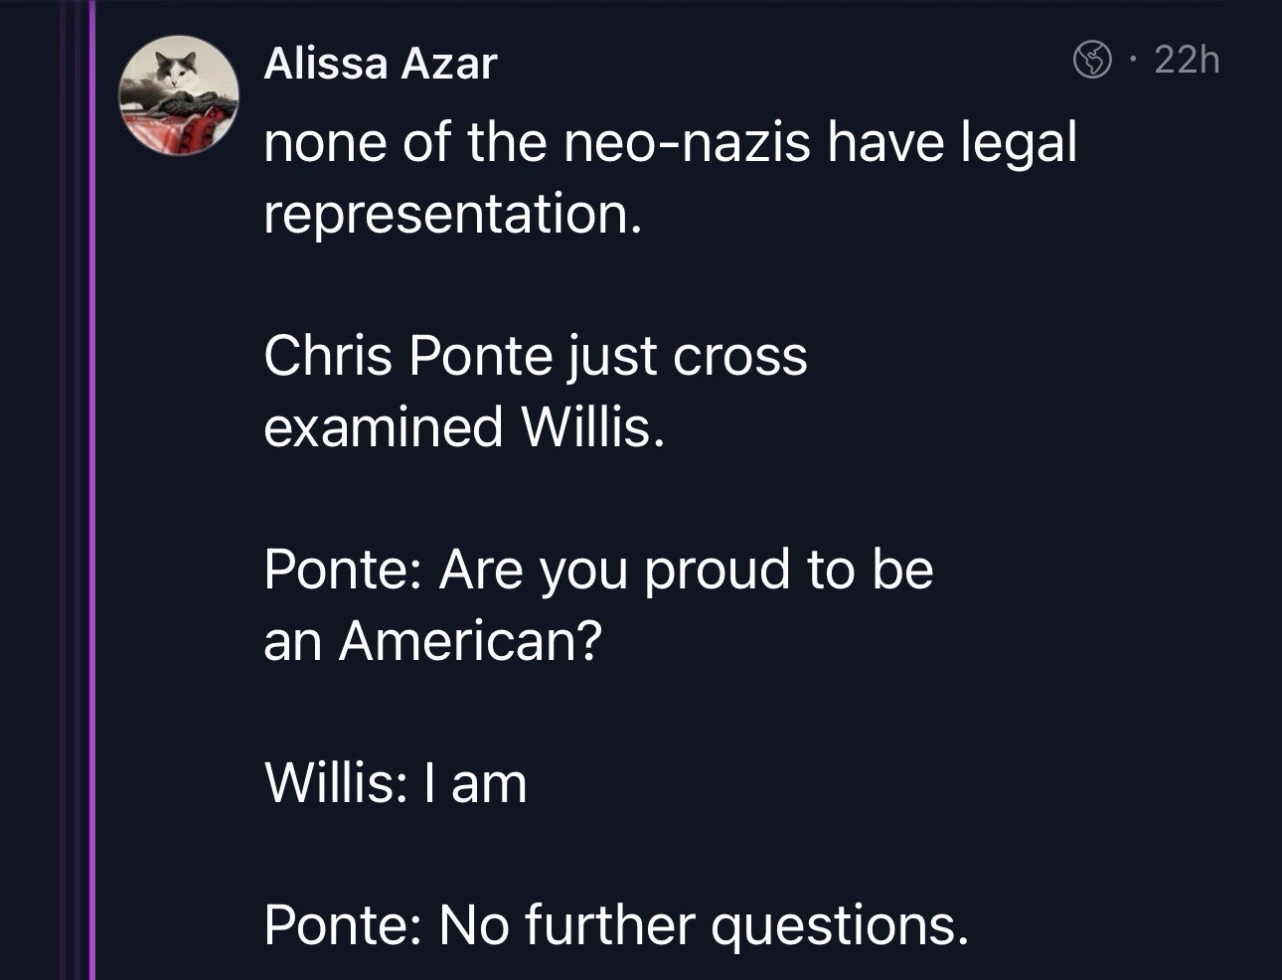
Task: Click the surname 'Azar' in the header
Action: [x=448, y=65]
